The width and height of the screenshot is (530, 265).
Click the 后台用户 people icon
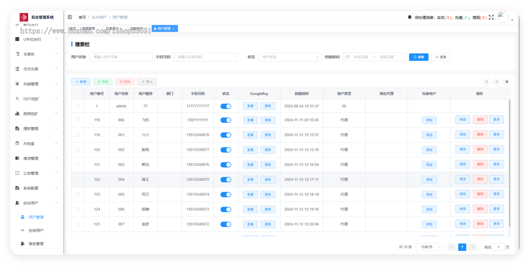pyautogui.click(x=17, y=203)
